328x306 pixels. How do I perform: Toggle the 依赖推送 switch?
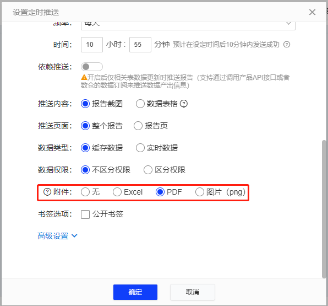click(x=91, y=67)
